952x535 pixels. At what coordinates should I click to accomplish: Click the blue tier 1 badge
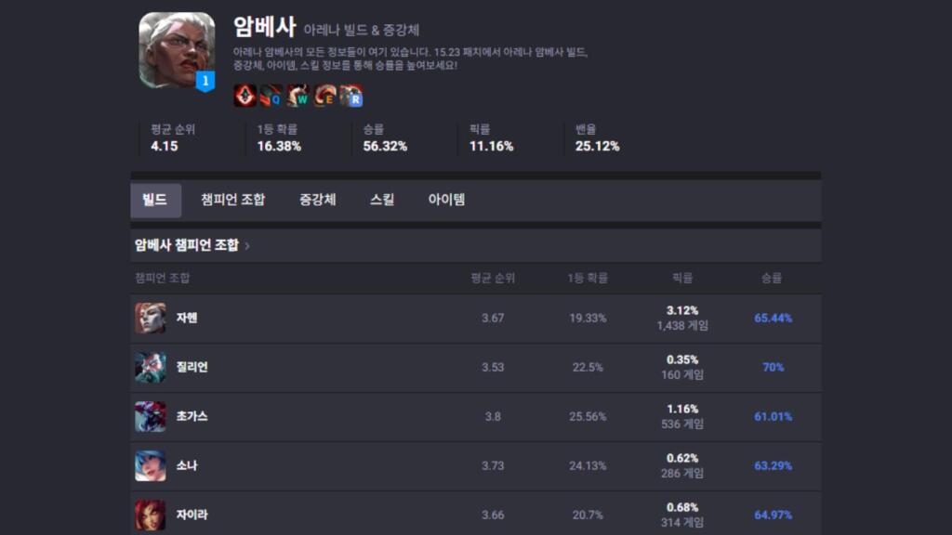pyautogui.click(x=205, y=82)
